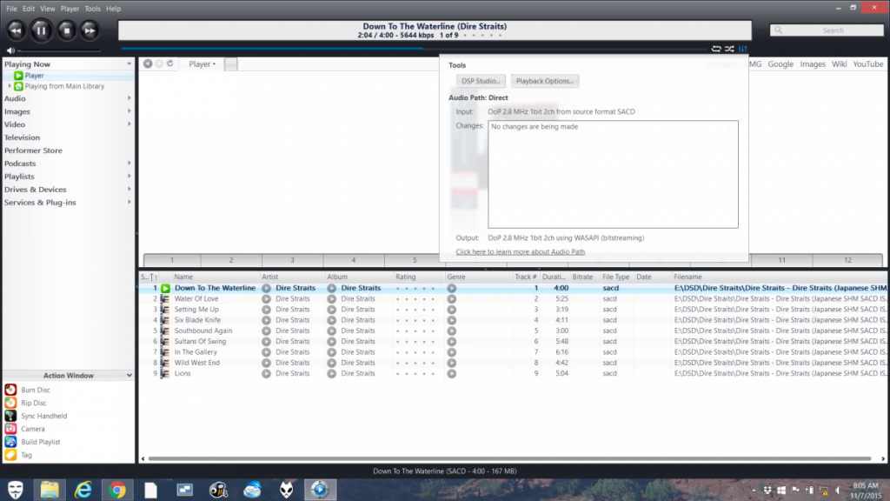
Task: Open DSP Studio
Action: [x=480, y=81]
